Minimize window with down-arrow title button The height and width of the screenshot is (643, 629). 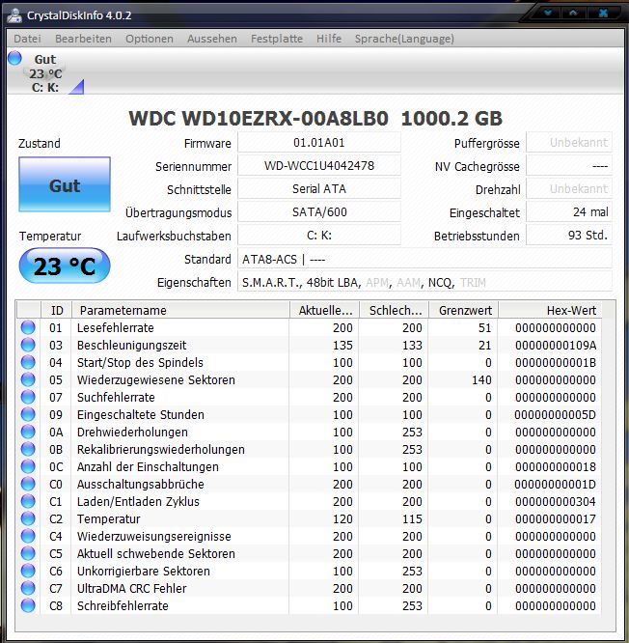click(548, 13)
